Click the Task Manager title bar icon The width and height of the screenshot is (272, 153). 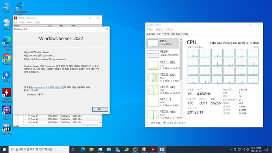[148, 25]
